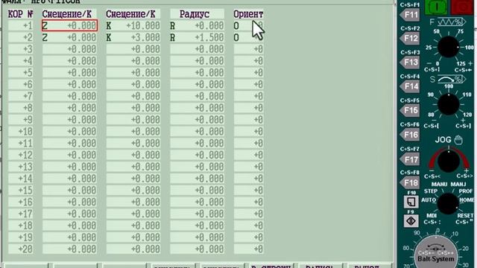Image resolution: width=477 pixels, height=268 pixels.
Task: Click the mode selector knob
Action: coord(448,203)
